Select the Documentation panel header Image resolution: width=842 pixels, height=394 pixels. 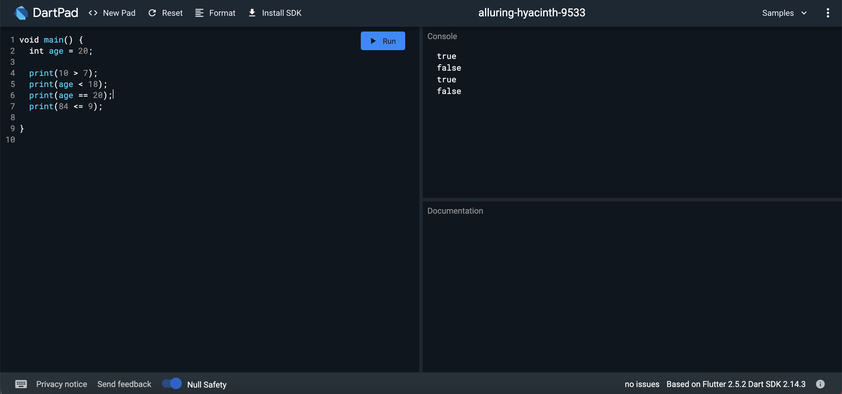tap(455, 211)
